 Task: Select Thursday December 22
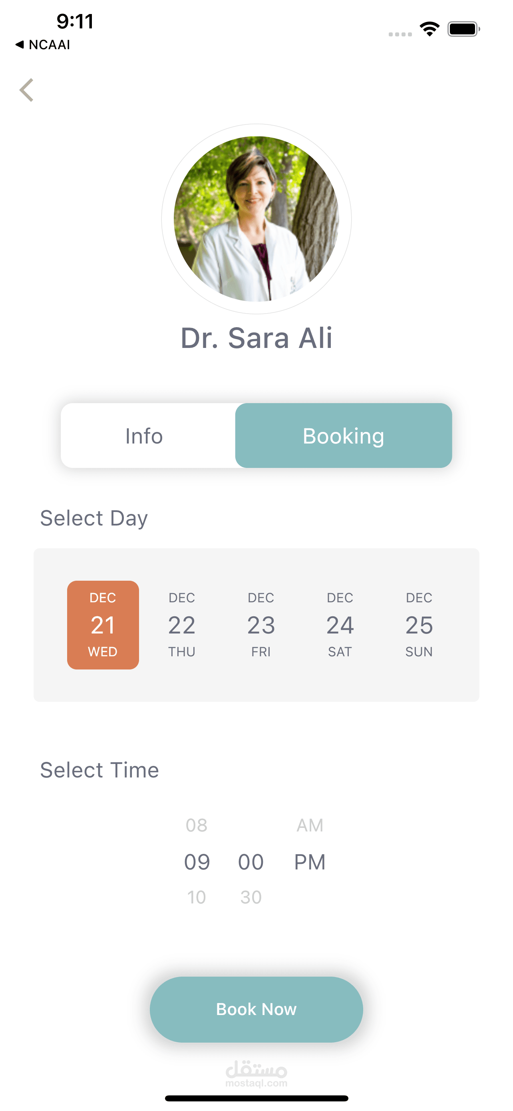click(x=182, y=625)
